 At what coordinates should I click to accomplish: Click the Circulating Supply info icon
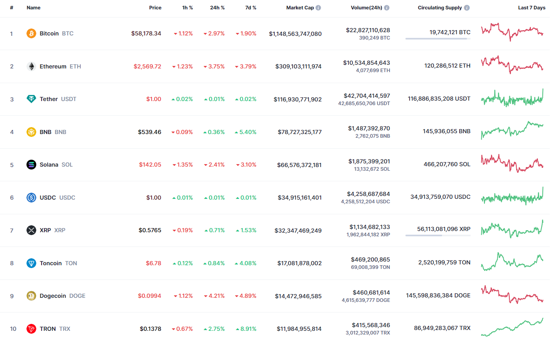pyautogui.click(x=467, y=8)
